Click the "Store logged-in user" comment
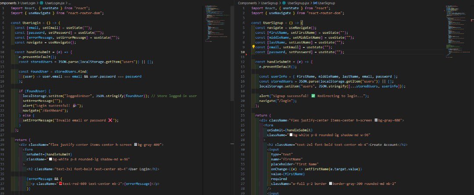This screenshot has height=195, width=474. pos(173,96)
